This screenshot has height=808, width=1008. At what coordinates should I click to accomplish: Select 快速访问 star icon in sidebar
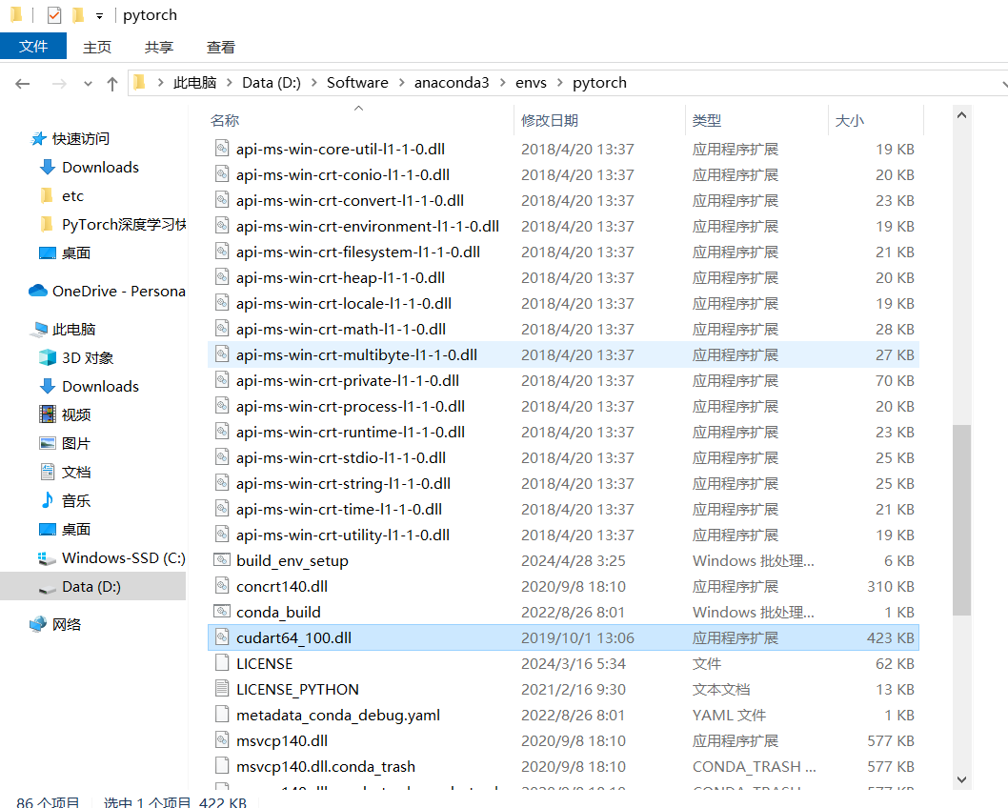coord(38,139)
